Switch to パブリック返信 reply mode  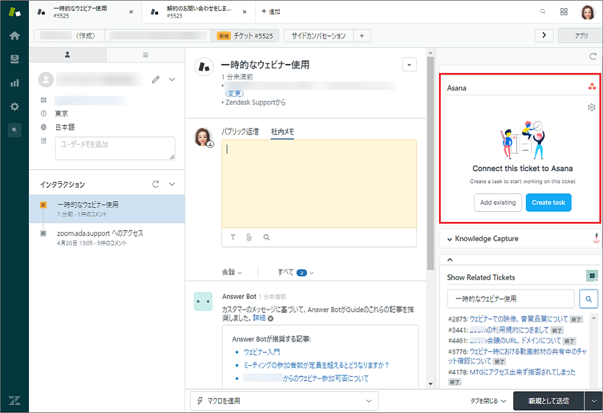tap(240, 131)
